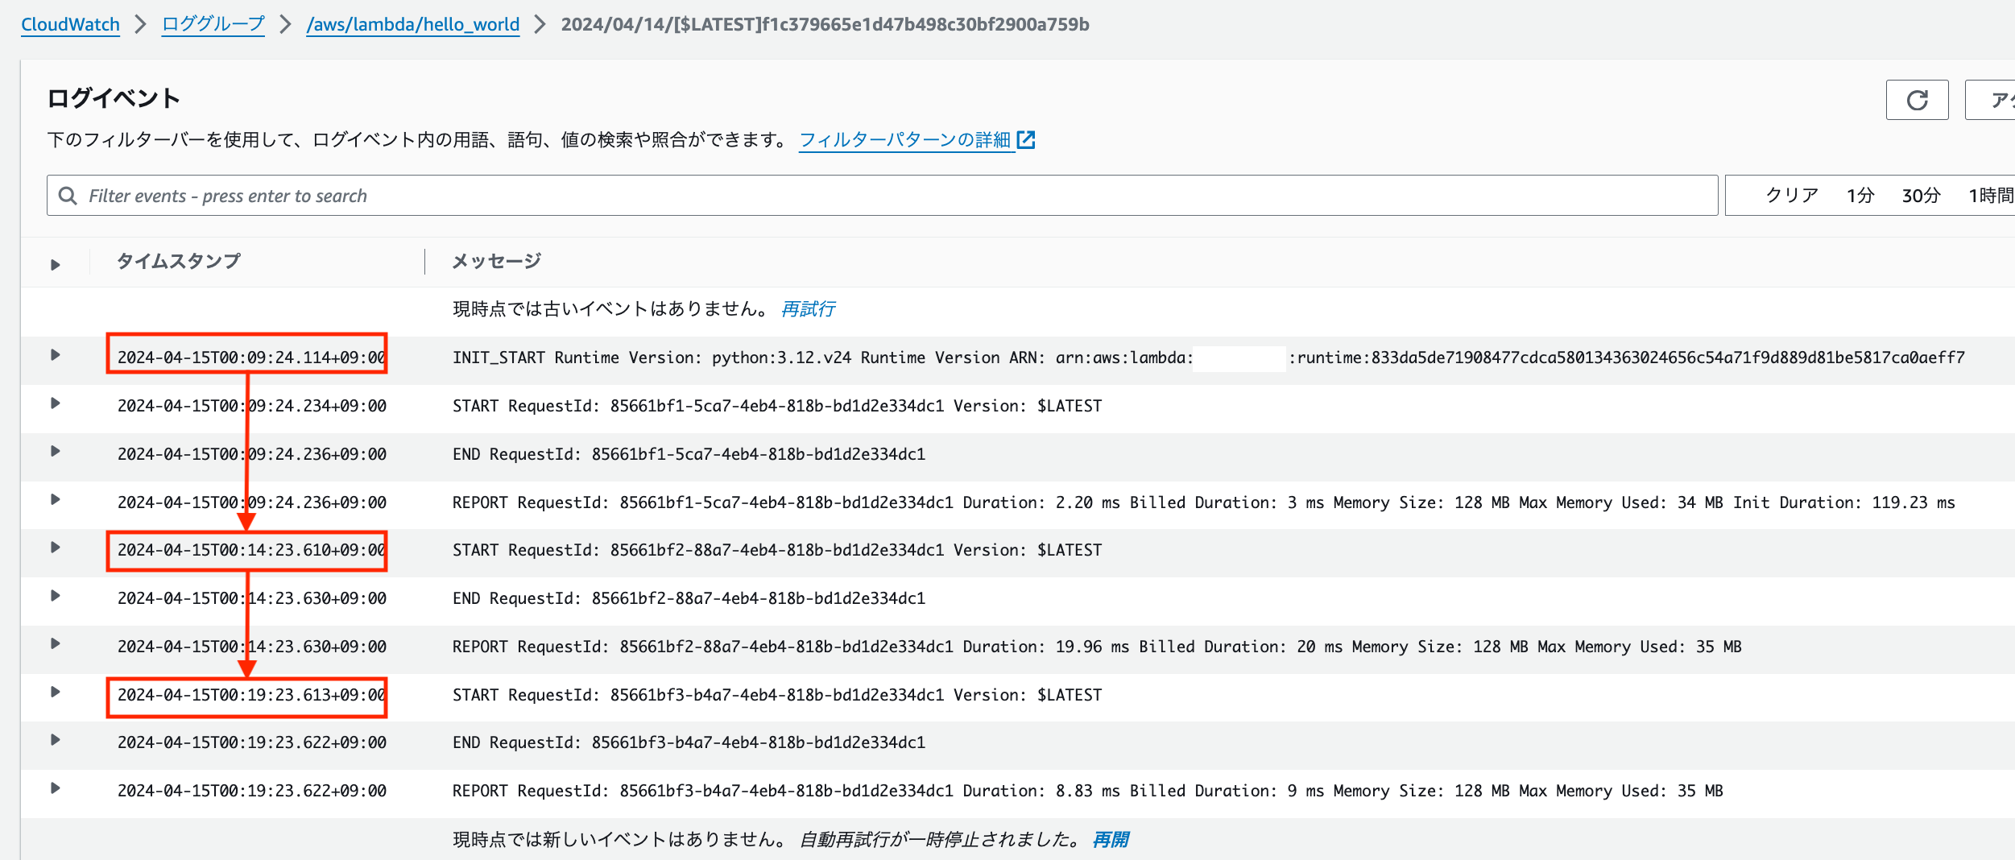Expand the last REPORT event with 8.83 ms duration
The height and width of the screenshot is (860, 2015).
[55, 791]
